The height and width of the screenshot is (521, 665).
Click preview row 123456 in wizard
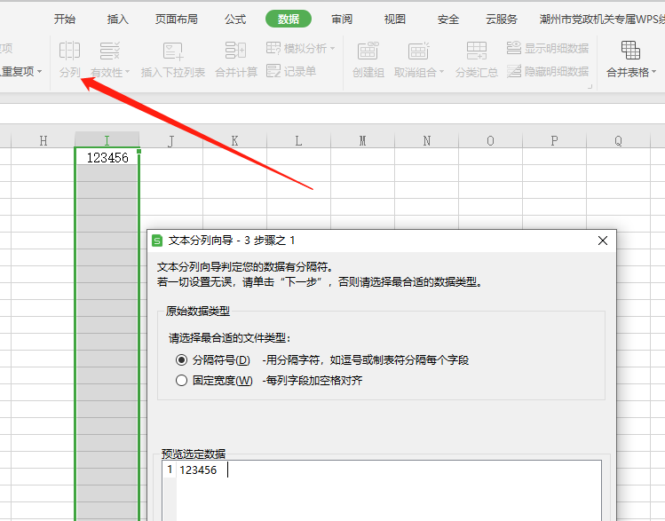198,470
